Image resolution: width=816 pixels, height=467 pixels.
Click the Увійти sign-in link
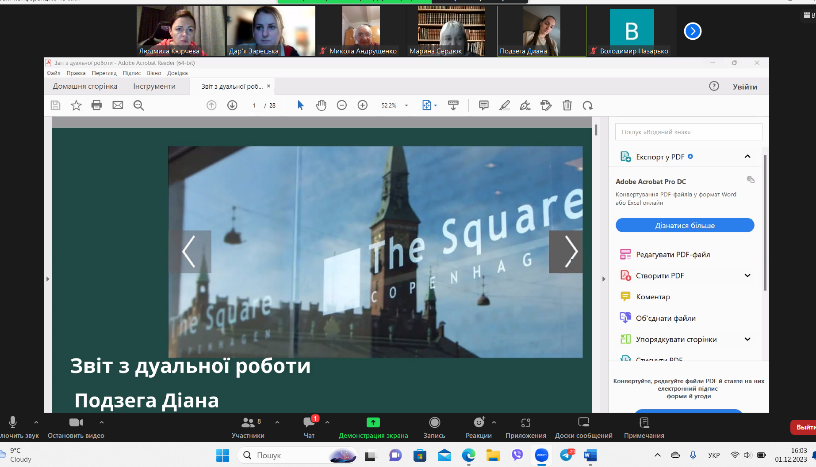(x=745, y=87)
